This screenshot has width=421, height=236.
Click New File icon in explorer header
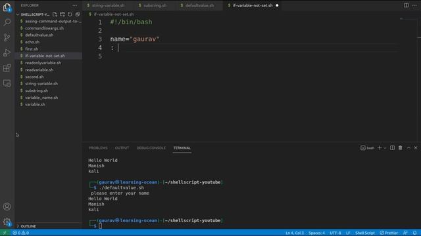coord(55,14)
